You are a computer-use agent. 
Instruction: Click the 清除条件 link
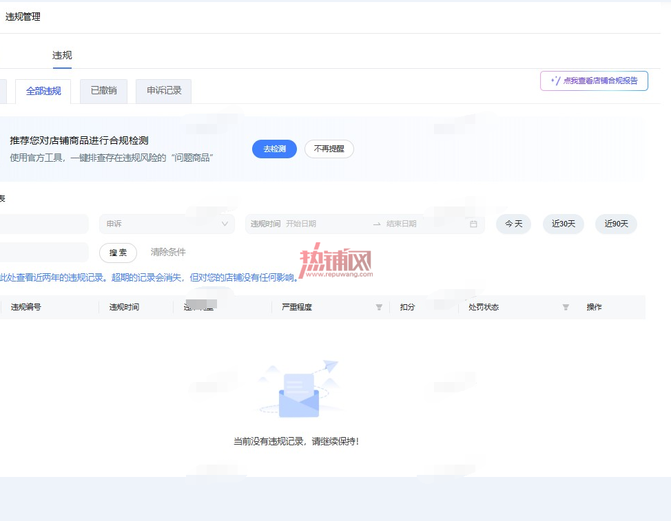[x=168, y=252]
